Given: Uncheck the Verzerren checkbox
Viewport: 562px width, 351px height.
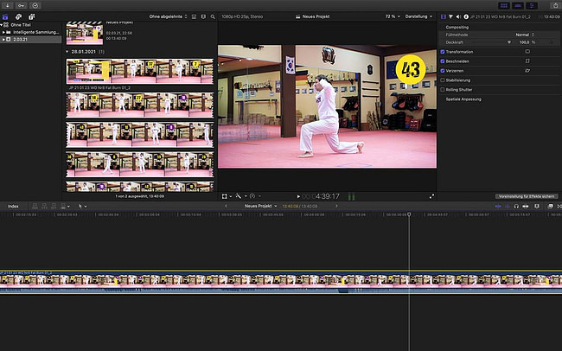Looking at the screenshot, I should (x=443, y=71).
